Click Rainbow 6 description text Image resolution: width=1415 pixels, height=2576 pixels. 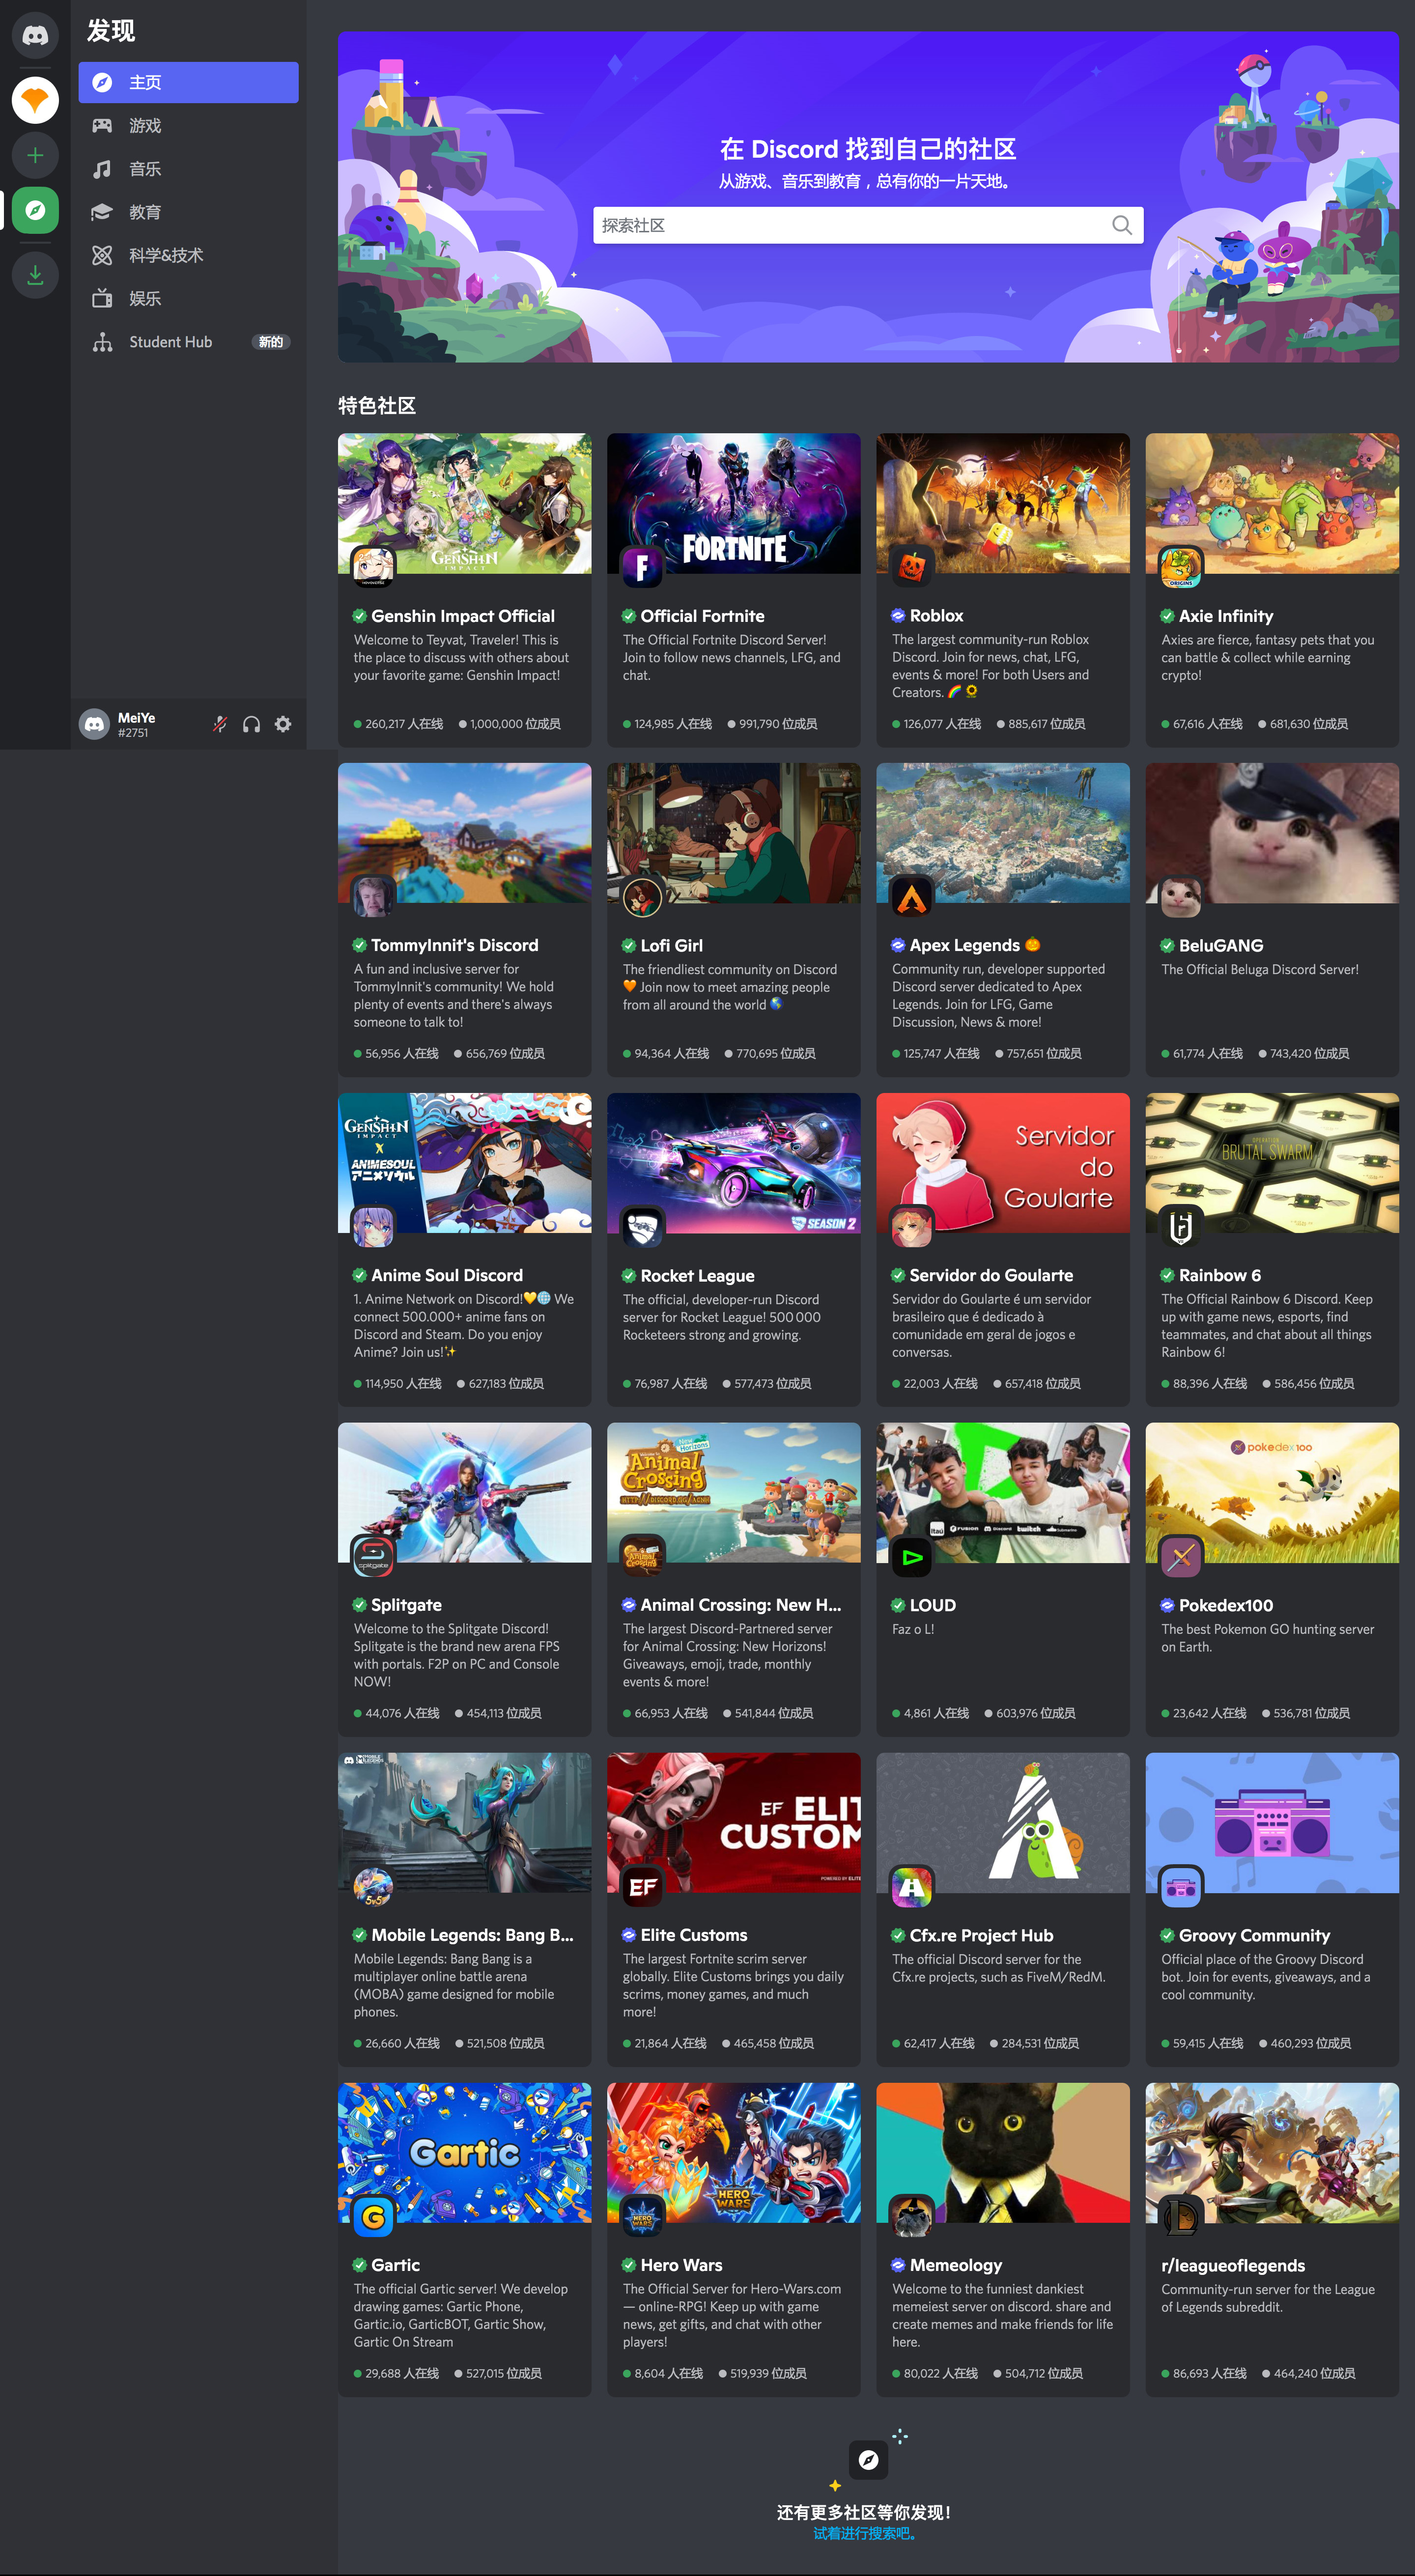click(1267, 1326)
